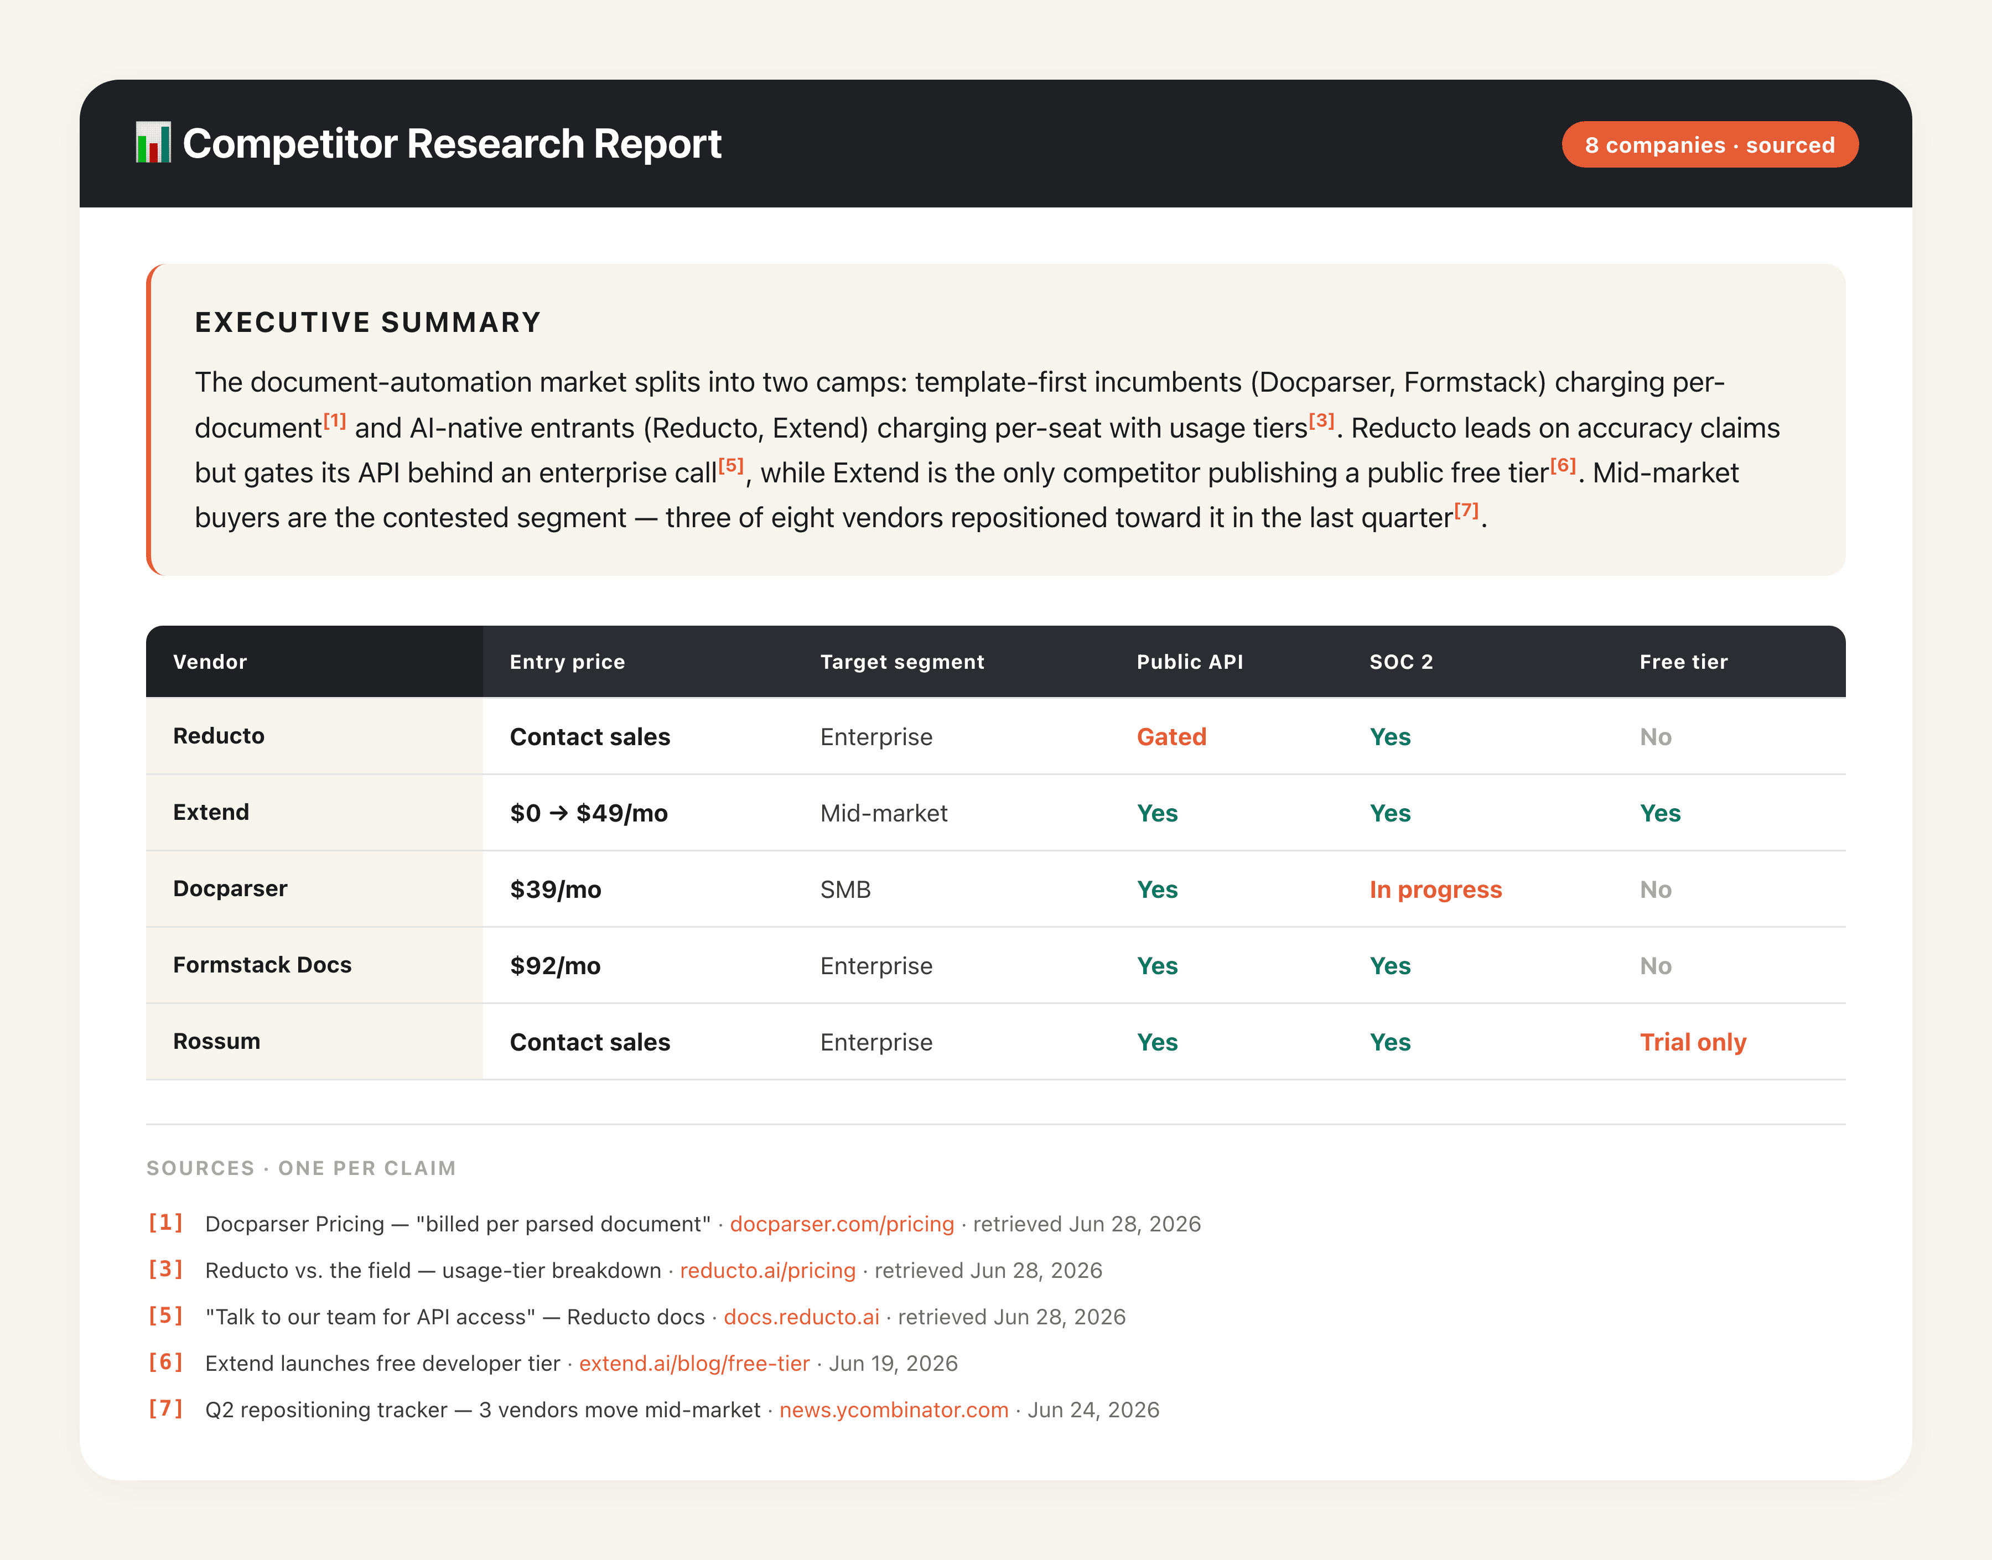Click the Vendor column header
Image resolution: width=1992 pixels, height=1560 pixels.
point(314,661)
